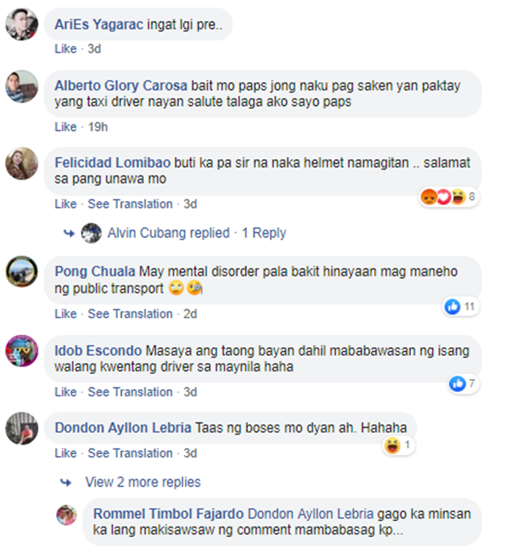Click Dondon Ayllon Lebria mention in Rommel's reply
This screenshot has width=507, height=546.
310,514
